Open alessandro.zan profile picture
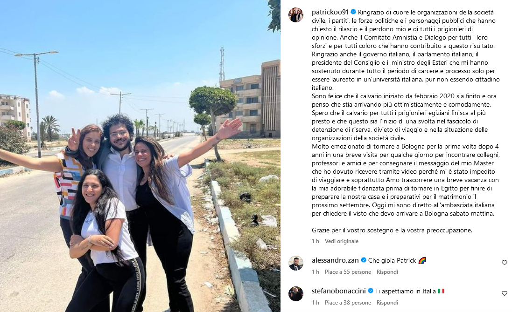Screen dimensions: 512x312 pos(296,263)
